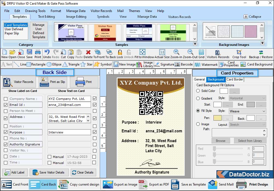This screenshot has width=274, height=191.
Task: Click the Undo arrow icon
Action: pyautogui.click(x=47, y=52)
